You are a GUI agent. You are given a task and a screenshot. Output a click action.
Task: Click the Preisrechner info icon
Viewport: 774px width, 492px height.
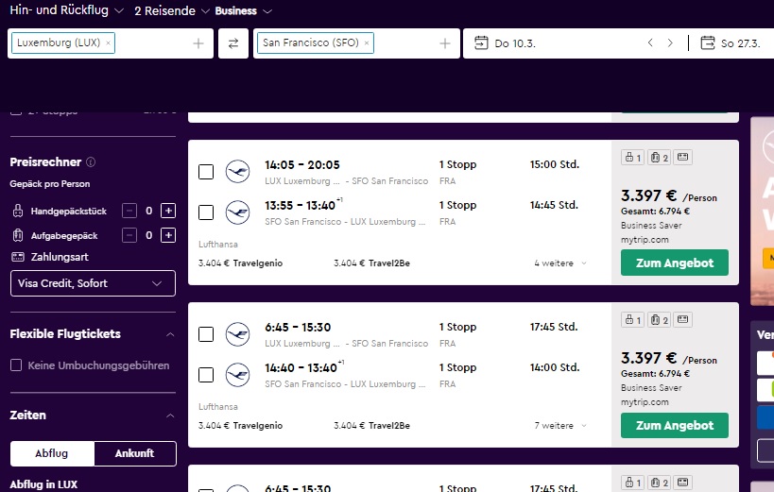click(91, 162)
